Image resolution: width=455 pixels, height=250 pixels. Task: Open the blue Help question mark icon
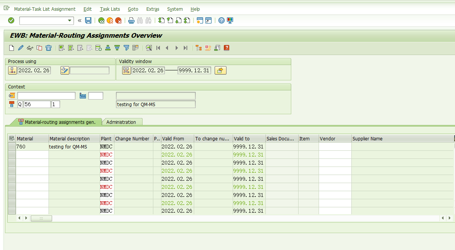tap(222, 20)
